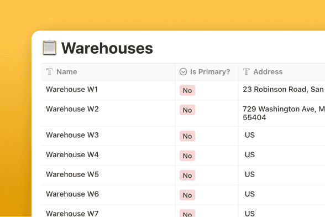
Task: Open the Address column header menu
Action: [x=282, y=72]
